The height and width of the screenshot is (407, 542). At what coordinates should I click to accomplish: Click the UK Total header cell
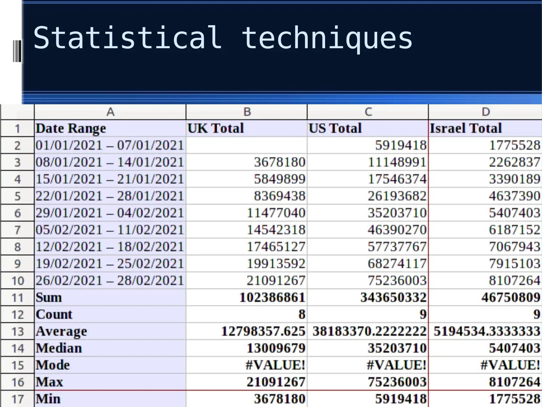click(246, 129)
